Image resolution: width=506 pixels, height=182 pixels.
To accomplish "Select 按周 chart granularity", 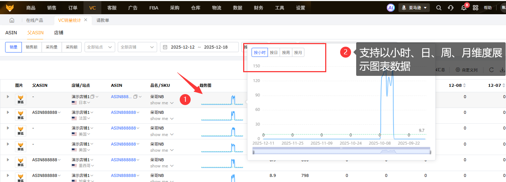I will [x=286, y=53].
